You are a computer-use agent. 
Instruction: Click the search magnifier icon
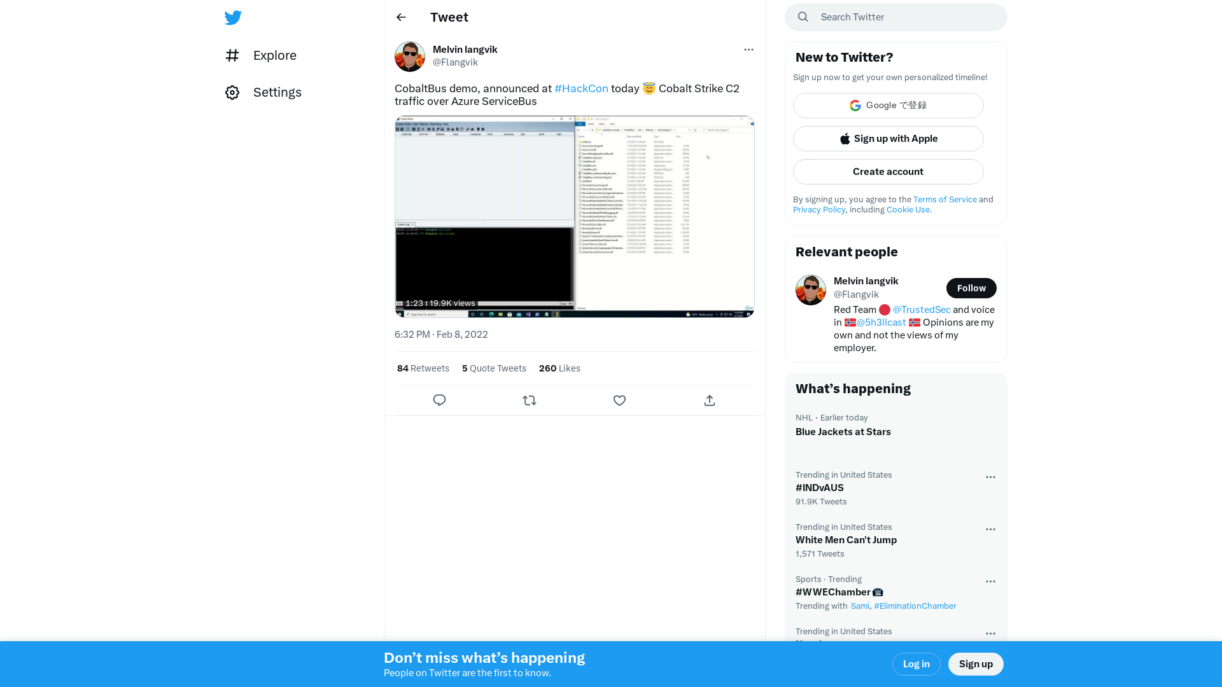click(x=803, y=17)
